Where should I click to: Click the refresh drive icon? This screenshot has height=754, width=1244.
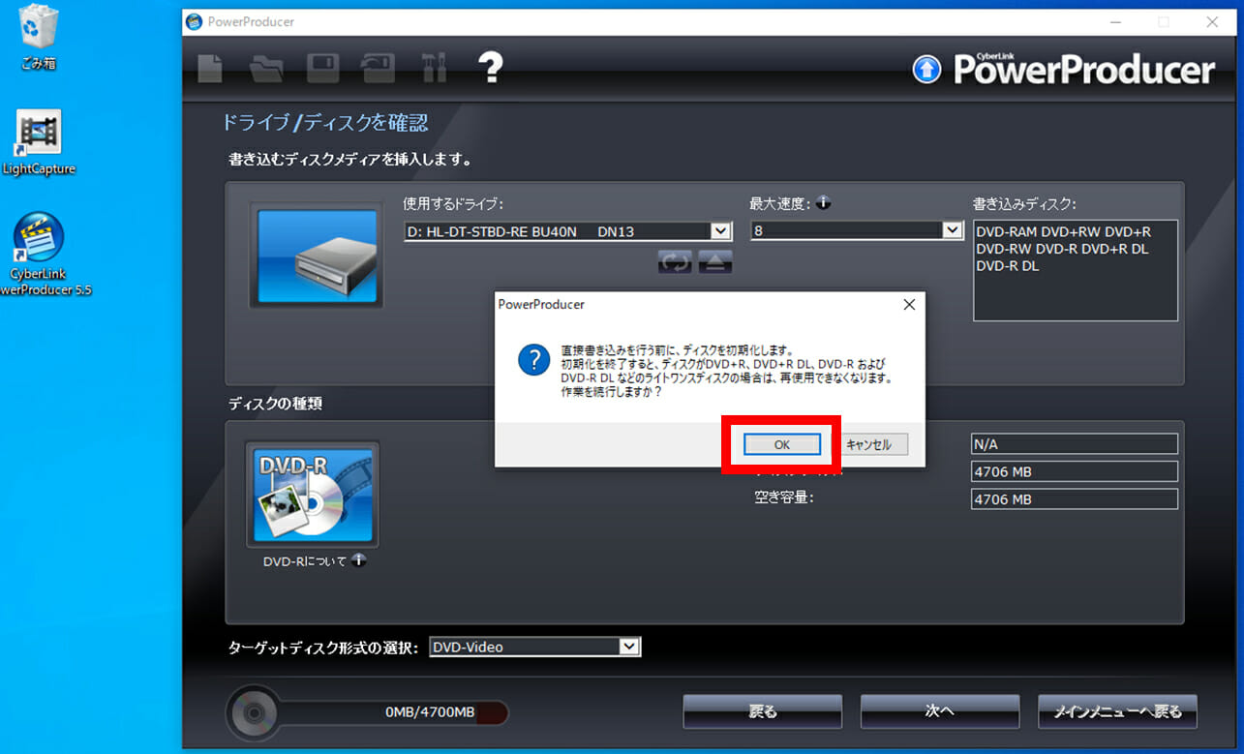pyautogui.click(x=675, y=261)
